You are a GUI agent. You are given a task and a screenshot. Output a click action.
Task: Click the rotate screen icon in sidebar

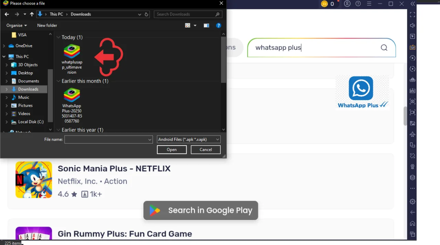[x=412, y=145]
